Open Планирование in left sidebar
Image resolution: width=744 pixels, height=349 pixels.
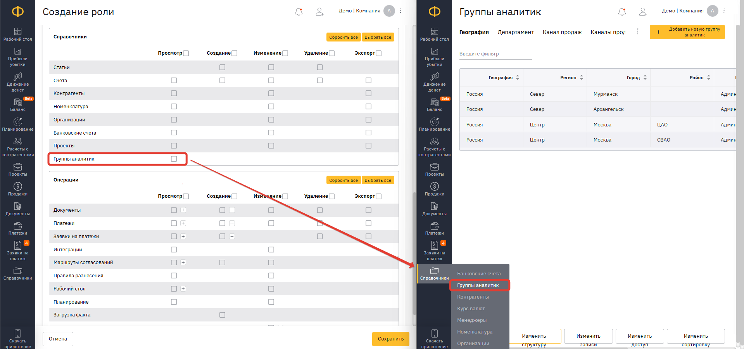coord(17,124)
